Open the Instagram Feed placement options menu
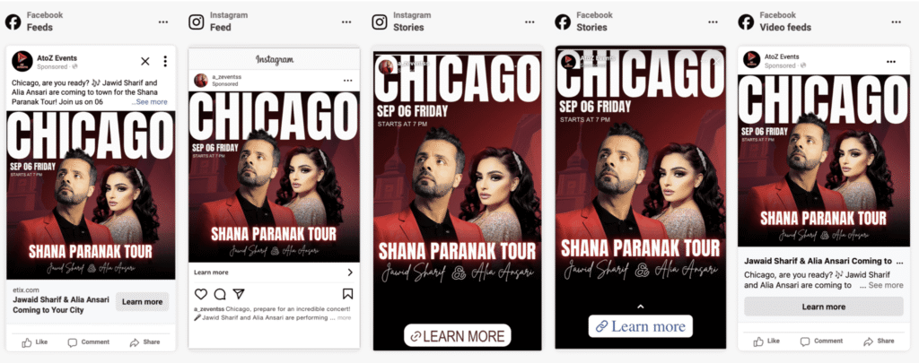 tap(346, 22)
